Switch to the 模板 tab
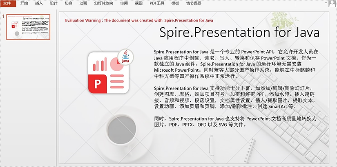337x167 pixels. (175, 3)
